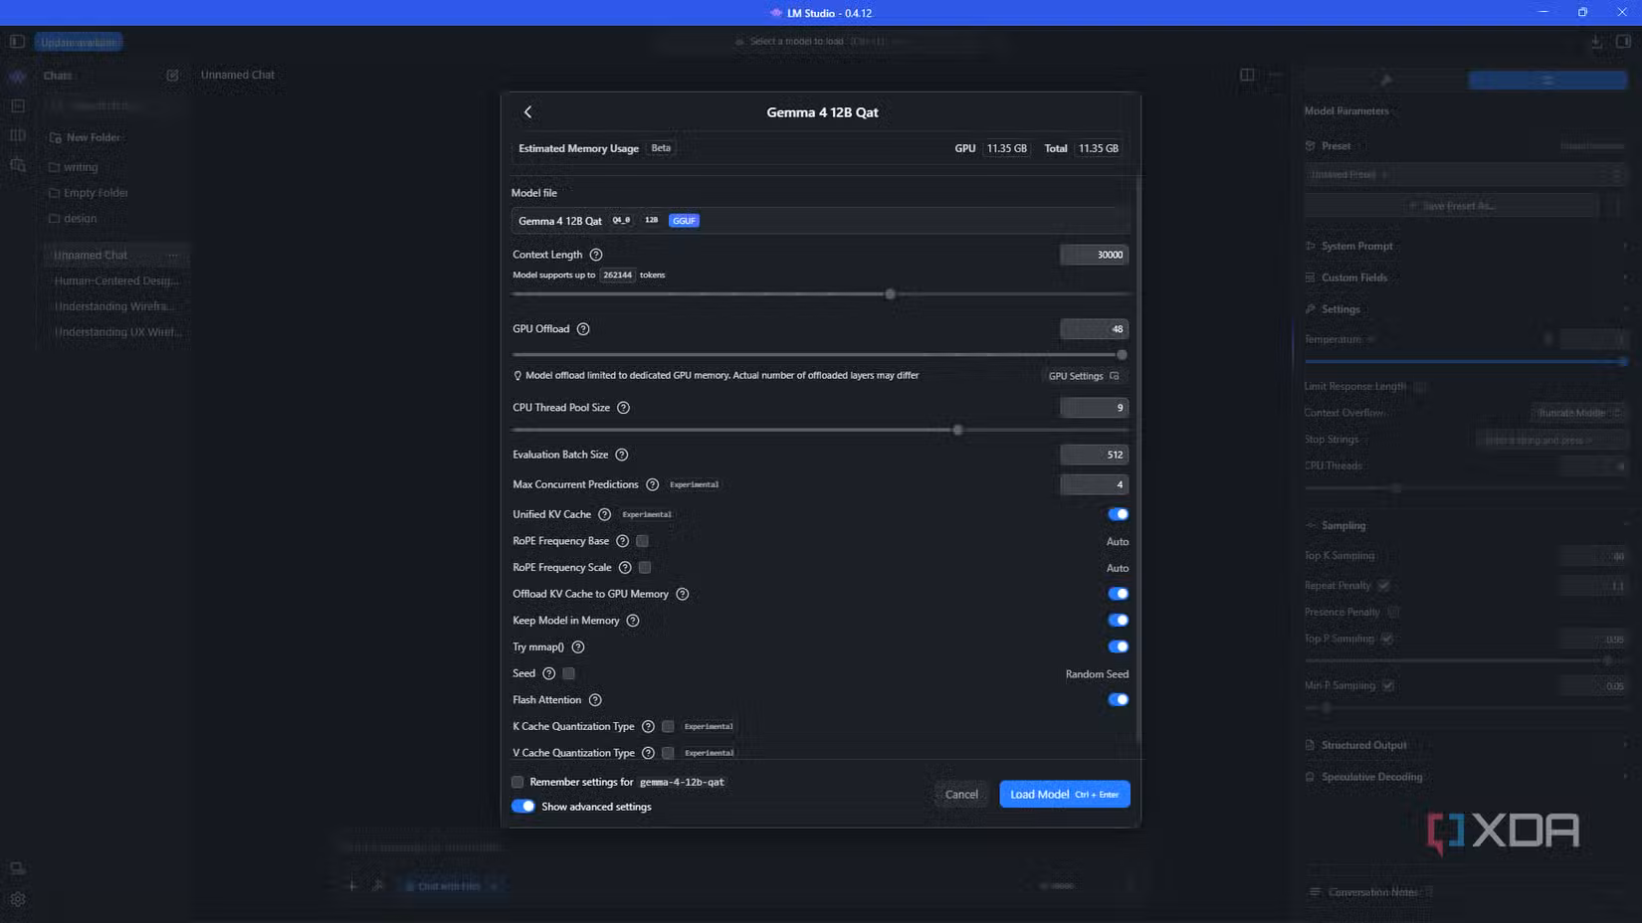Open Context Length help tooltip icon
The image size is (1642, 923).
point(596,255)
